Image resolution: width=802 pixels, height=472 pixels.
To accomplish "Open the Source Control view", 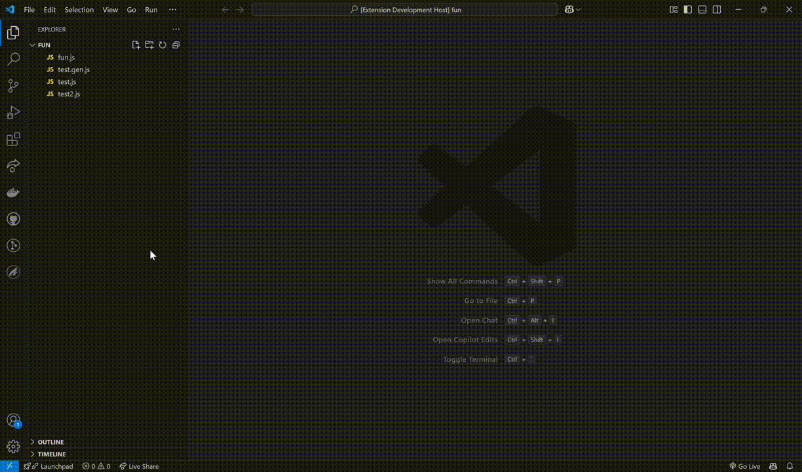I will tap(13, 86).
